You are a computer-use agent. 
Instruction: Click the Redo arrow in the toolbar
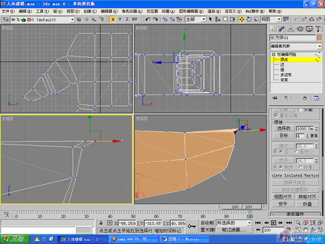click(x=155, y=20)
